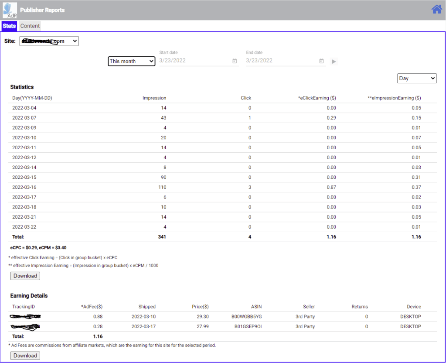This screenshot has height=363, width=446.
Task: Click the home icon in header
Action: (436, 9)
